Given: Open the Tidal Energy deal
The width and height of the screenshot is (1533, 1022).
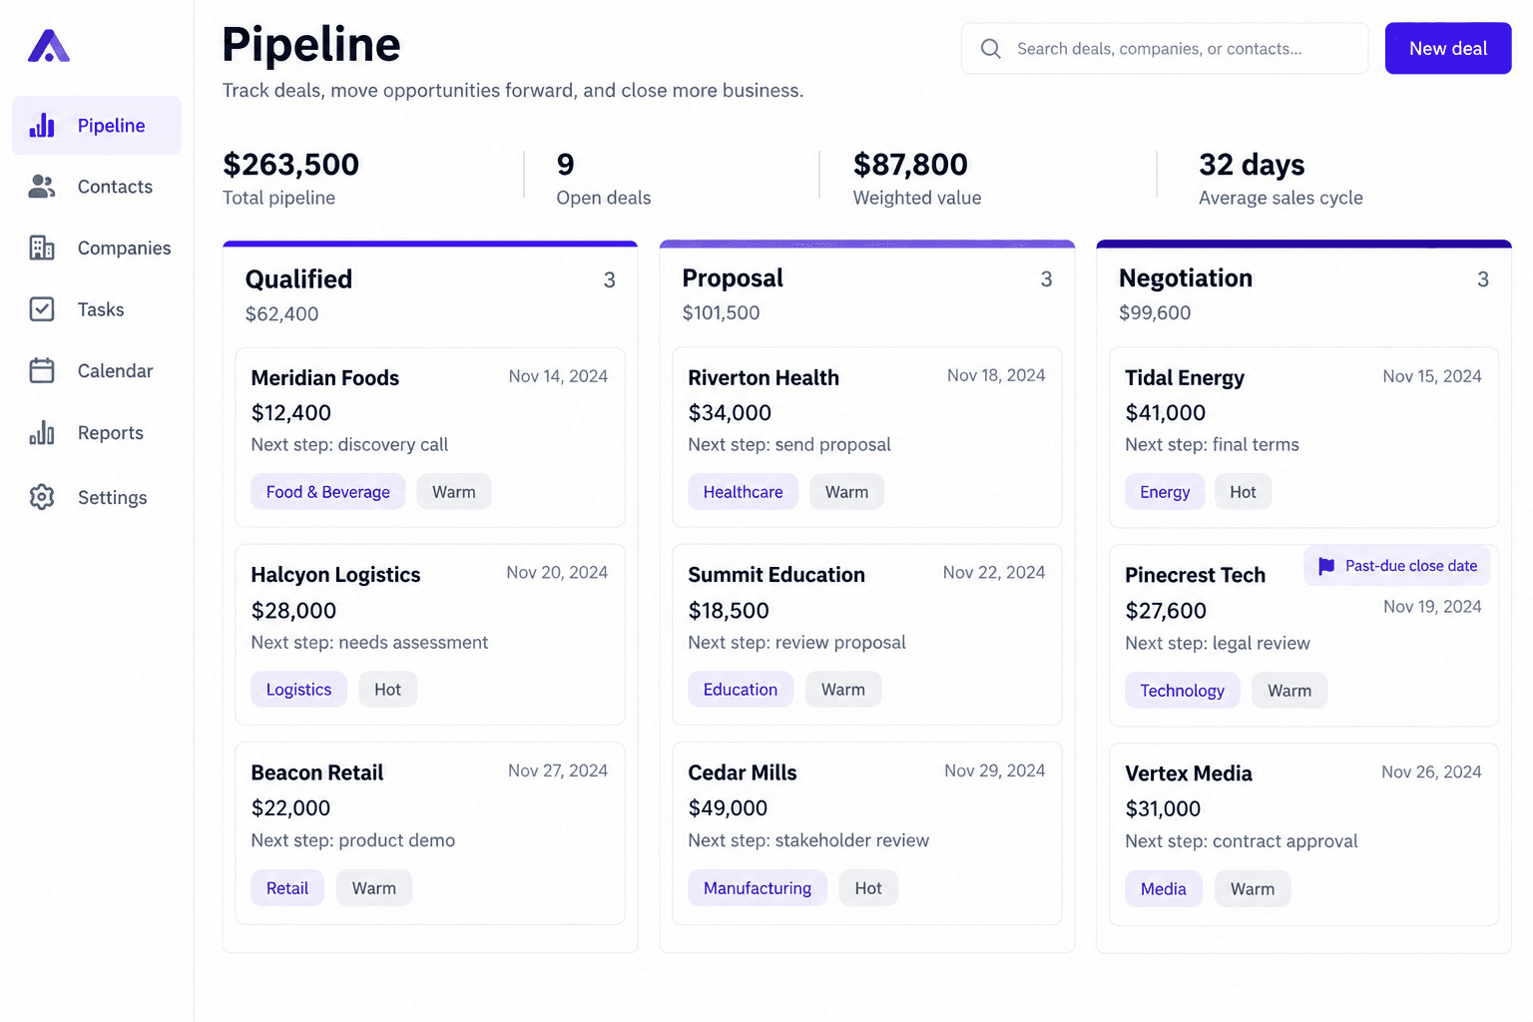Looking at the screenshot, I should tap(1303, 437).
